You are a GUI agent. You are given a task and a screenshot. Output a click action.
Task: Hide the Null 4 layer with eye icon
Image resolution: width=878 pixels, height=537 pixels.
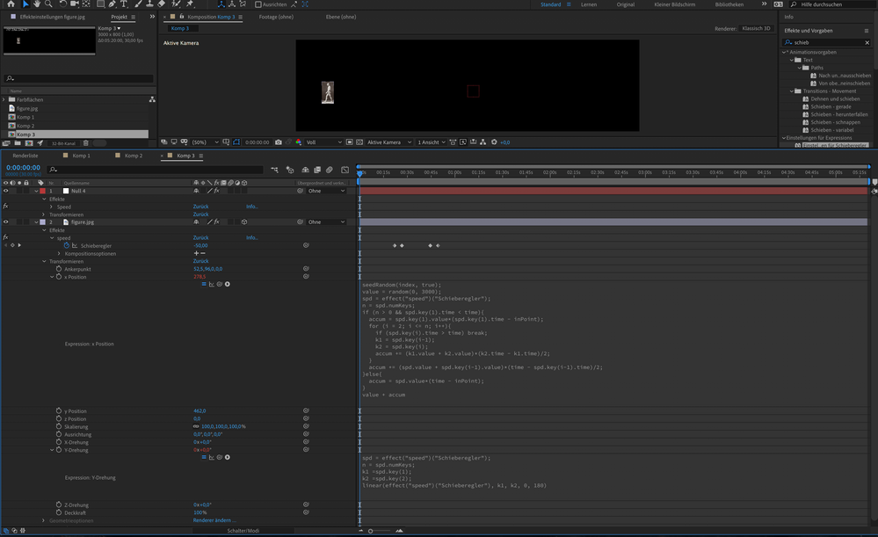coord(5,191)
